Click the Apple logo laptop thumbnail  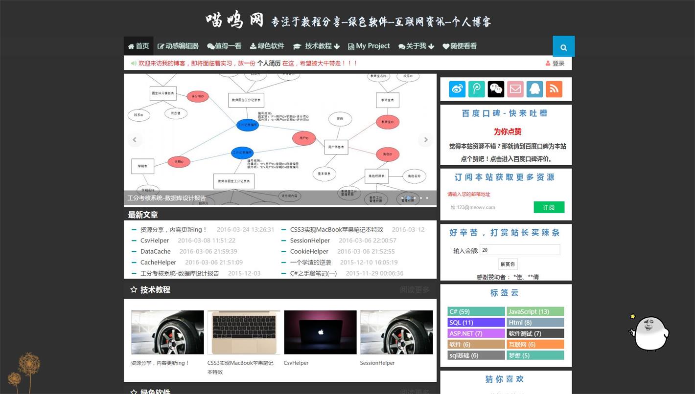[x=320, y=332]
